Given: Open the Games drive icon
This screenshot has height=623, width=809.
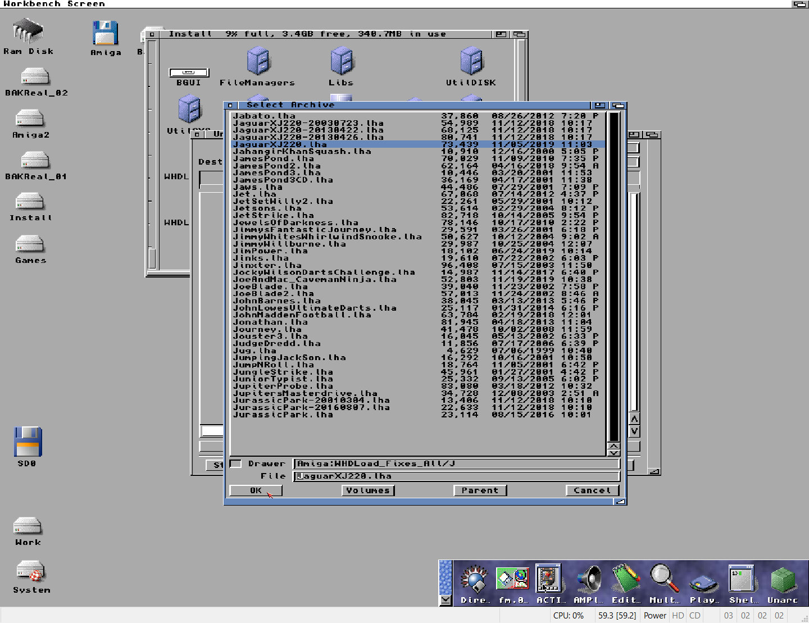Looking at the screenshot, I should (x=29, y=244).
